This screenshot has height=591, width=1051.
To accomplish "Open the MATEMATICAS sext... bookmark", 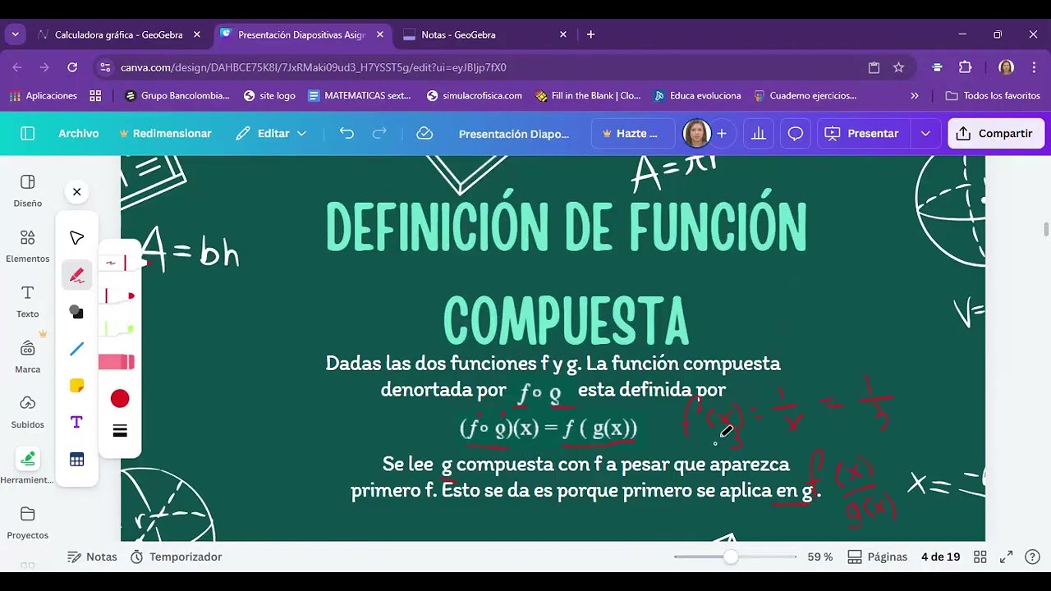I will pos(360,95).
